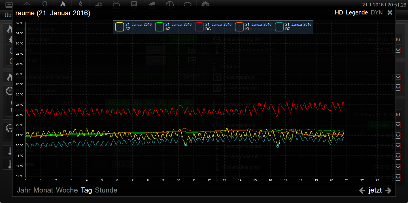
Task: Toggle the yellow SZ series swatch
Action: tap(120, 27)
